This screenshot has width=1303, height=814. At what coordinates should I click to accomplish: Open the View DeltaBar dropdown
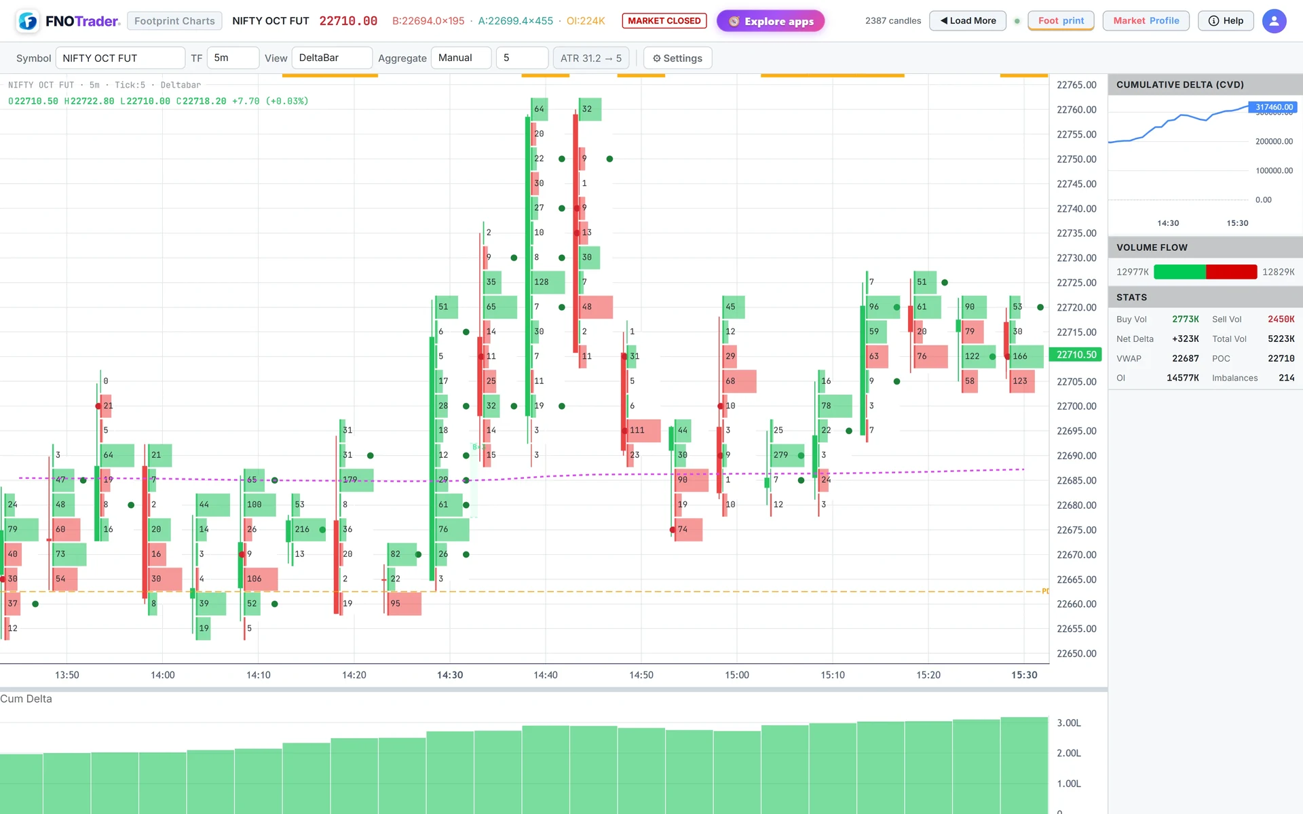pyautogui.click(x=332, y=58)
